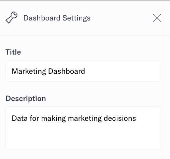This screenshot has width=170, height=159.
Task: Close the Dashboard Settings panel
Action: tap(157, 18)
